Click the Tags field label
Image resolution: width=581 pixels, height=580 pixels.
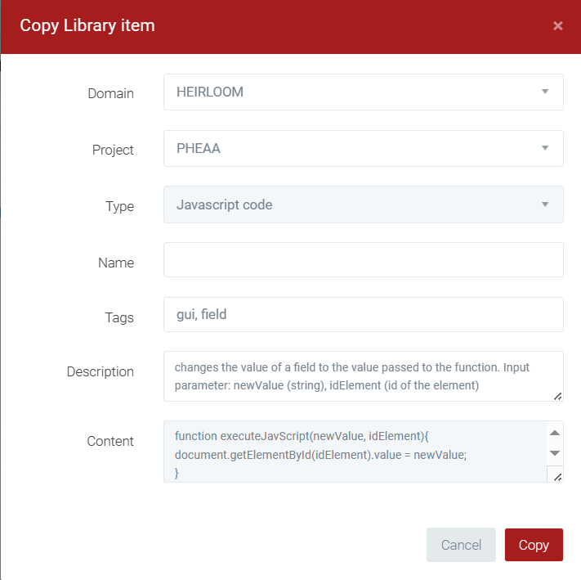click(118, 318)
